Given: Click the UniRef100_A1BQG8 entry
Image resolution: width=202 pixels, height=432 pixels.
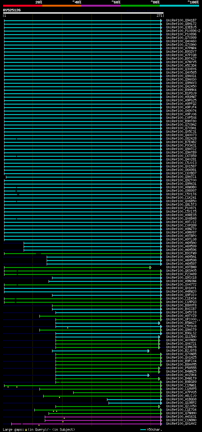Looking at the screenshot, I should (x=181, y=399).
